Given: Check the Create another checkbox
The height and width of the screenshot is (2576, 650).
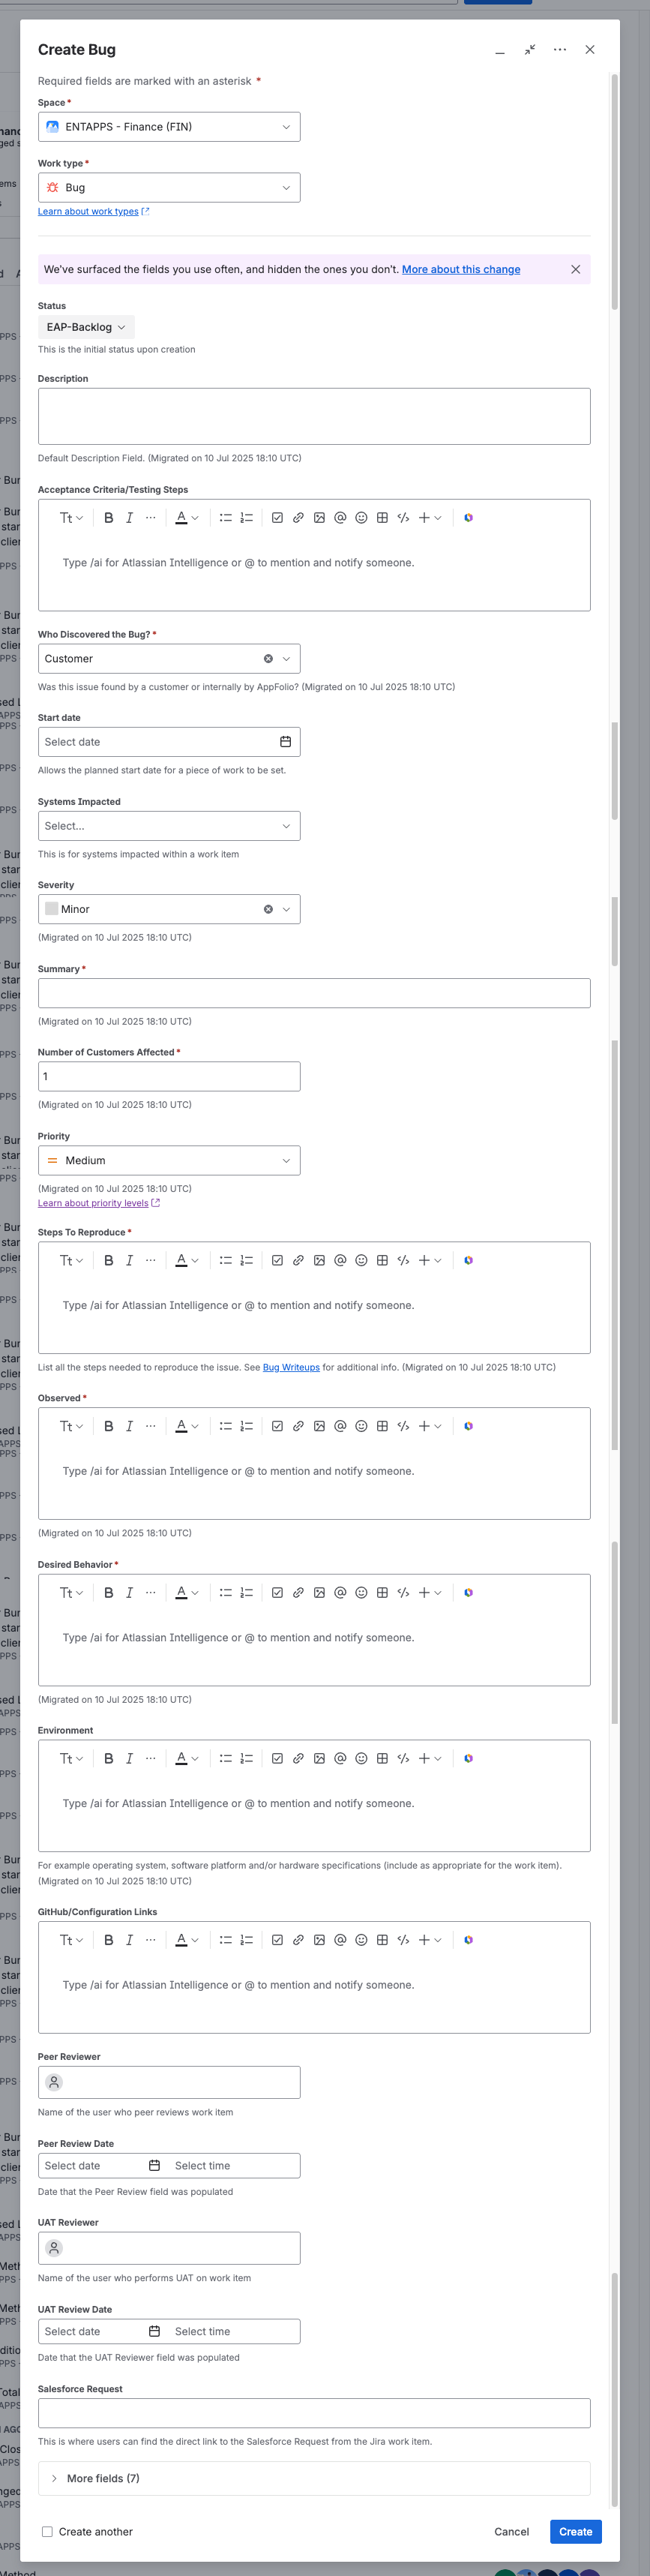Looking at the screenshot, I should pos(47,2531).
